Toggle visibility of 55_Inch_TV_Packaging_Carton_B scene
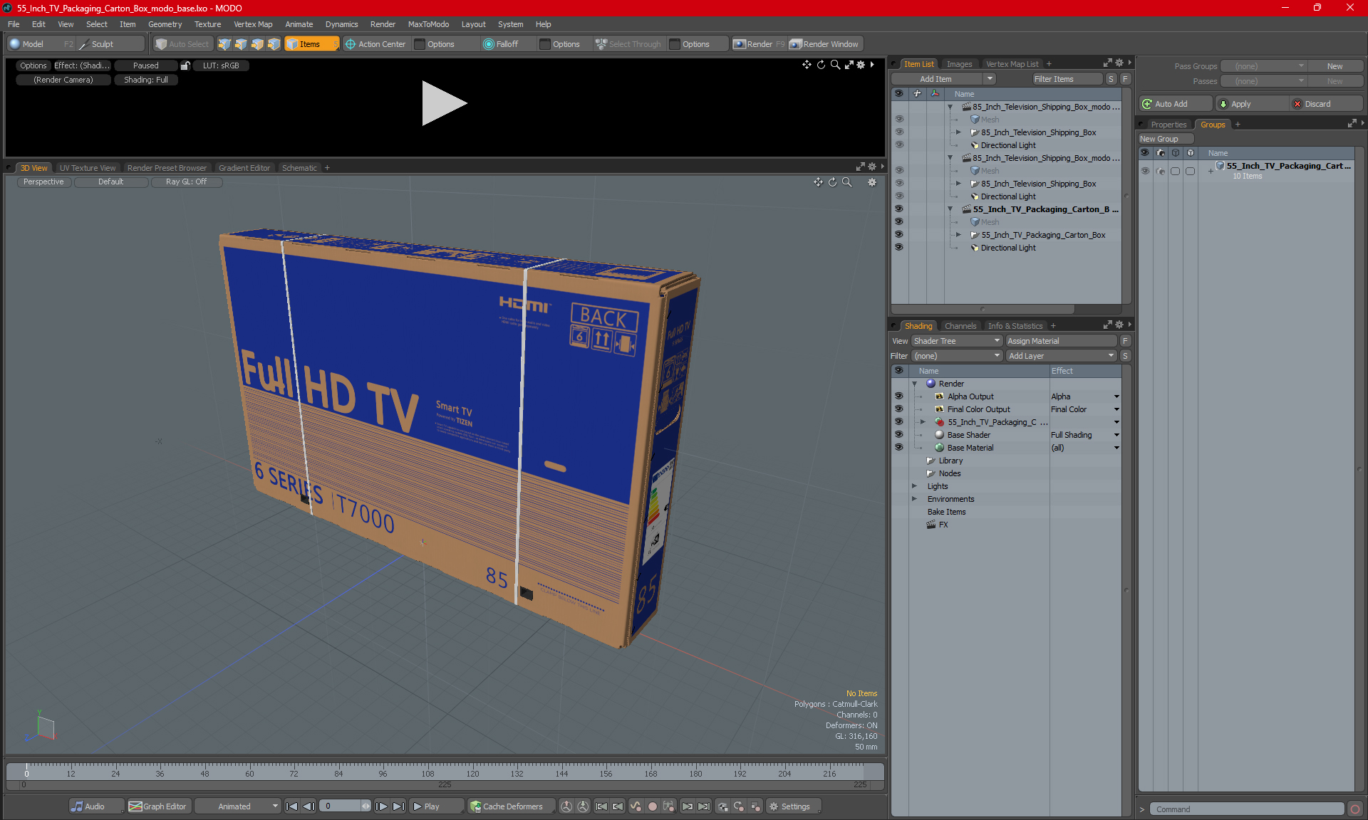 coord(898,209)
